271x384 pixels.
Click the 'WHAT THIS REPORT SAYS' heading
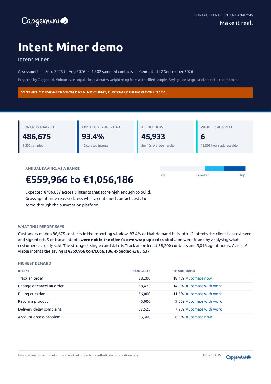[x=41, y=227]
